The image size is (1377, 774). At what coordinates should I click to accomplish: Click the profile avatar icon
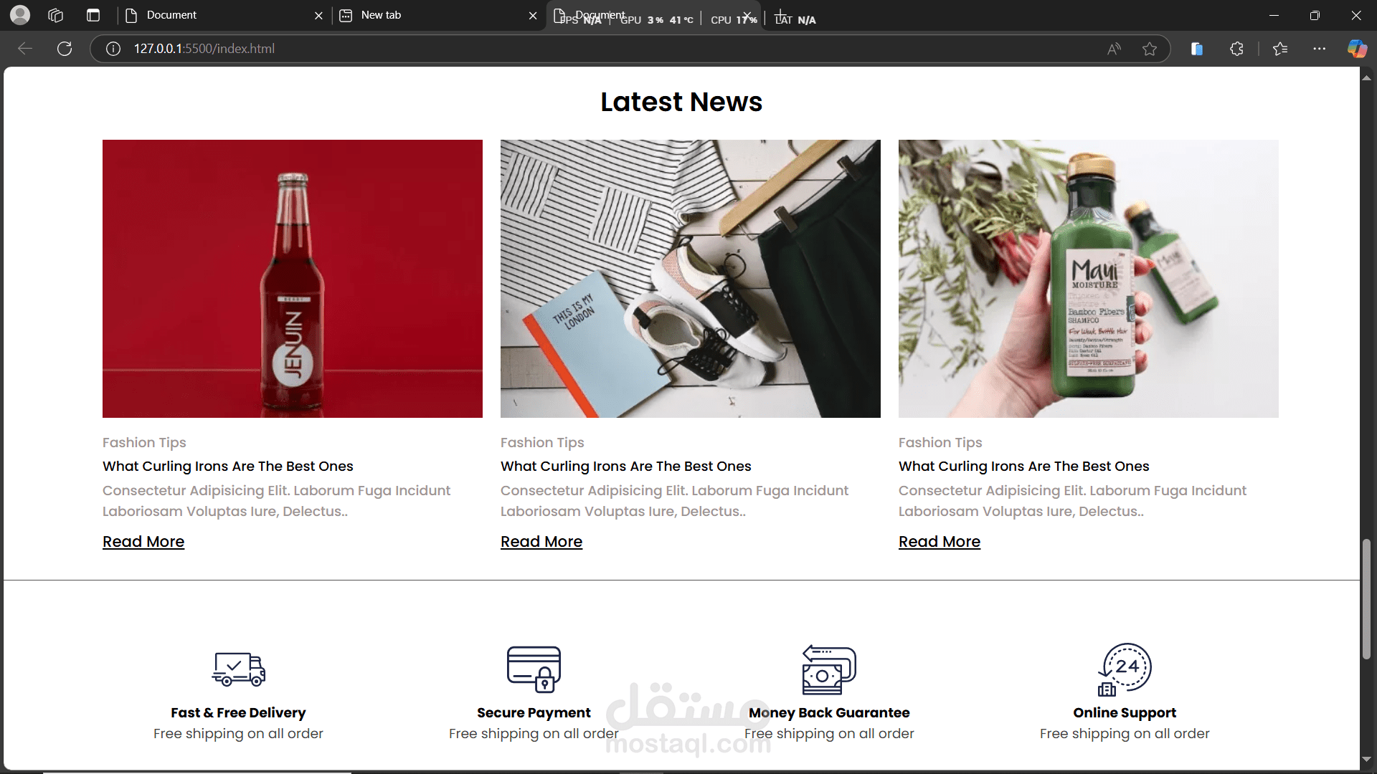pyautogui.click(x=20, y=15)
